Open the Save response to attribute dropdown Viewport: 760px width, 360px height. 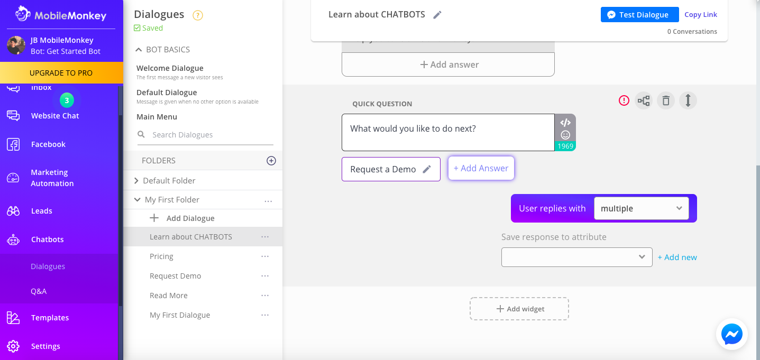click(576, 257)
